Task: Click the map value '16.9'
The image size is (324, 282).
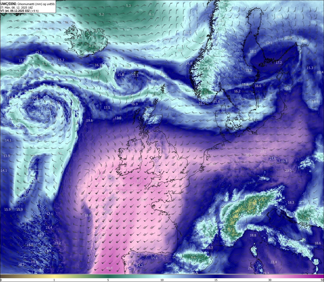Action: pyautogui.click(x=134, y=104)
